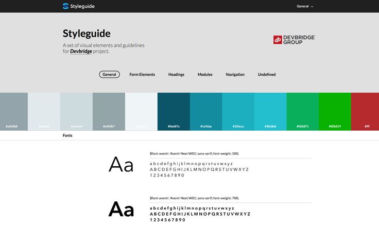
Task: Pick the gray #a4b3b7 swatch
Action: [109, 112]
